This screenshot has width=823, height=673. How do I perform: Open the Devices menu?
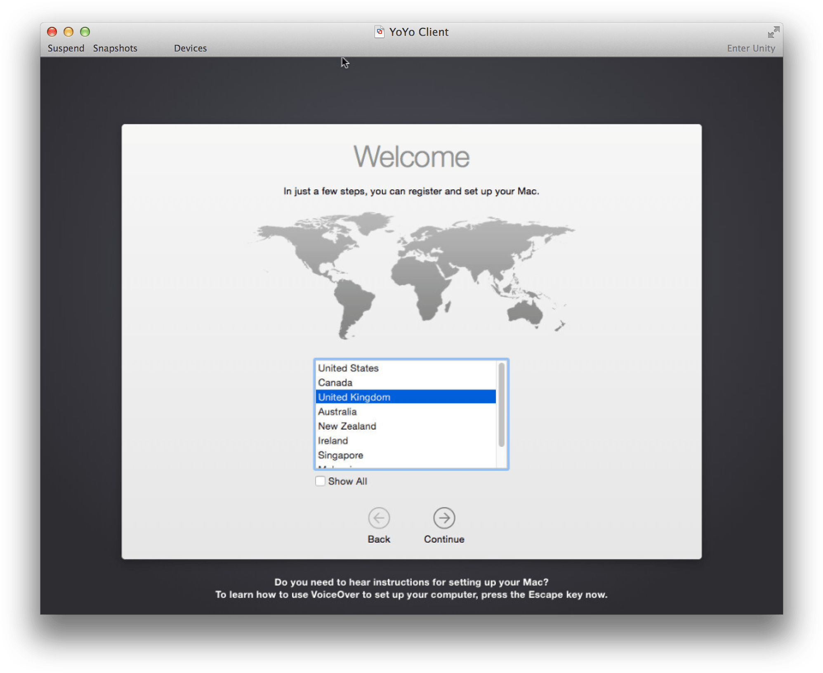pyautogui.click(x=190, y=48)
